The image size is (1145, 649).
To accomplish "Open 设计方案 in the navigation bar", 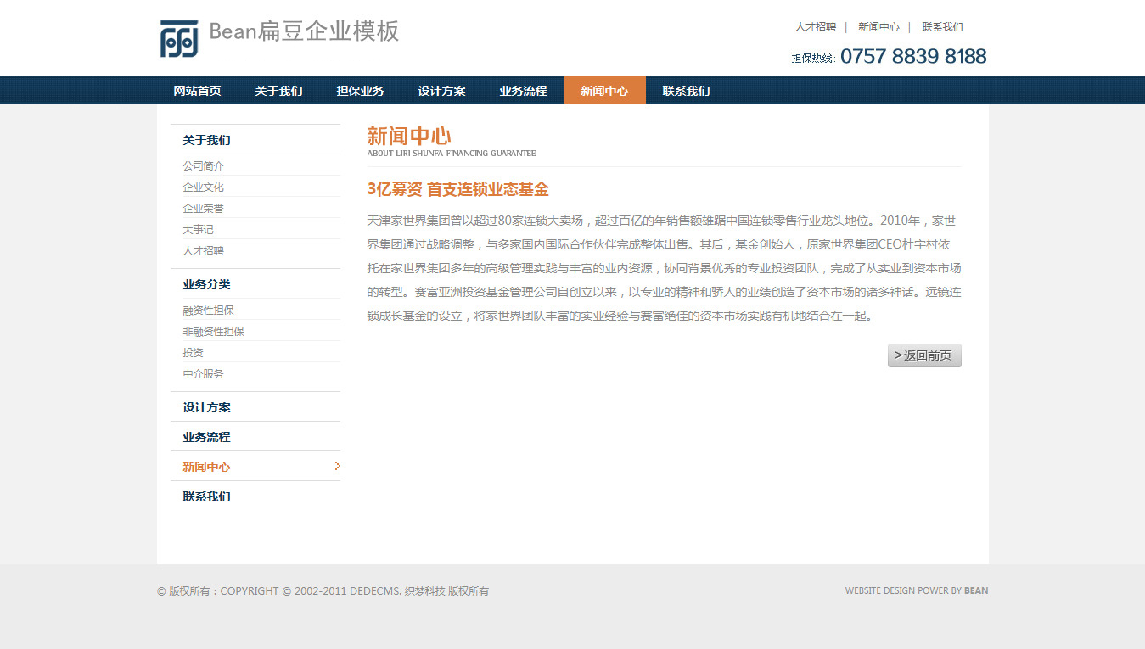I will pyautogui.click(x=441, y=91).
